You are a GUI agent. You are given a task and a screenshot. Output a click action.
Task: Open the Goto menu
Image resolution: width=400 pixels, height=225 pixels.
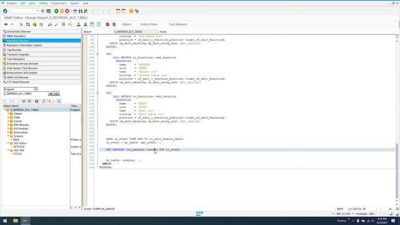(32, 3)
